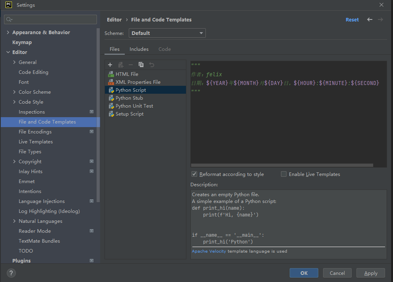Expand the Code Style tree node
Image resolution: width=393 pixels, height=282 pixels.
coord(15,102)
